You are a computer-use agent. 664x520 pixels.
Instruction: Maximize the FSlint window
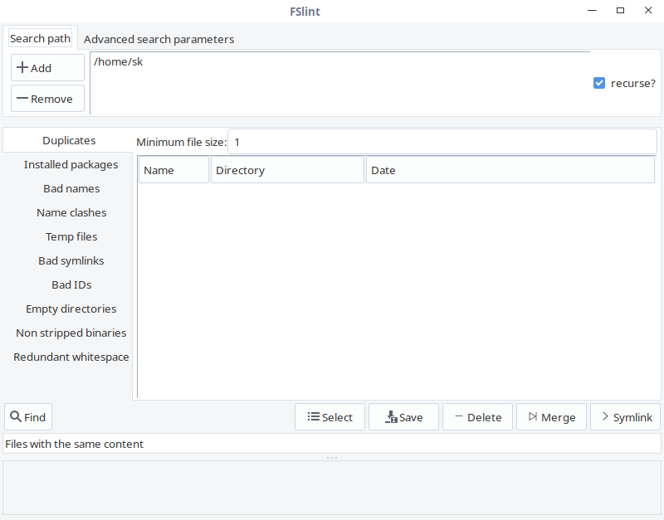tap(620, 11)
